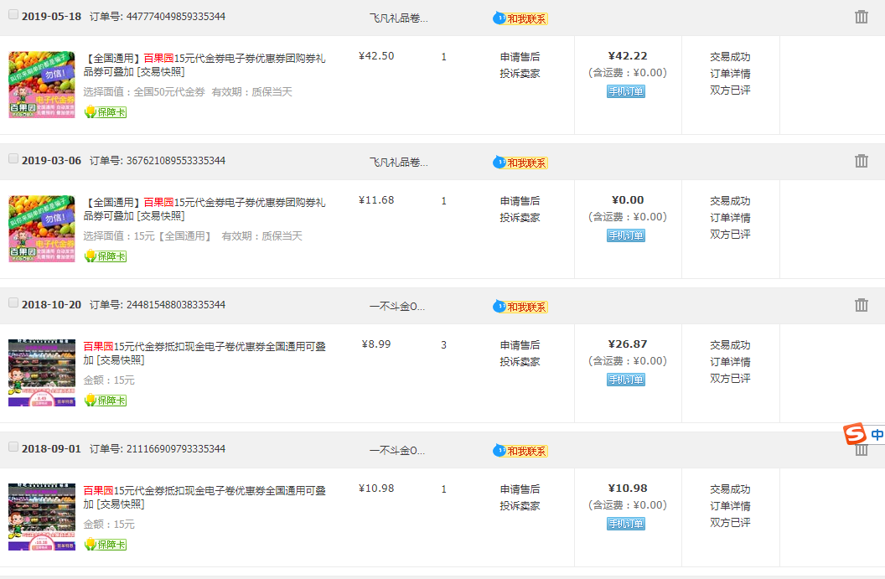The width and height of the screenshot is (885, 579).
Task: Click 投诉卖家 for the 2018-09-01 order
Action: click(520, 505)
